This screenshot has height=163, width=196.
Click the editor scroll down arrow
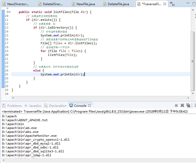(193, 93)
